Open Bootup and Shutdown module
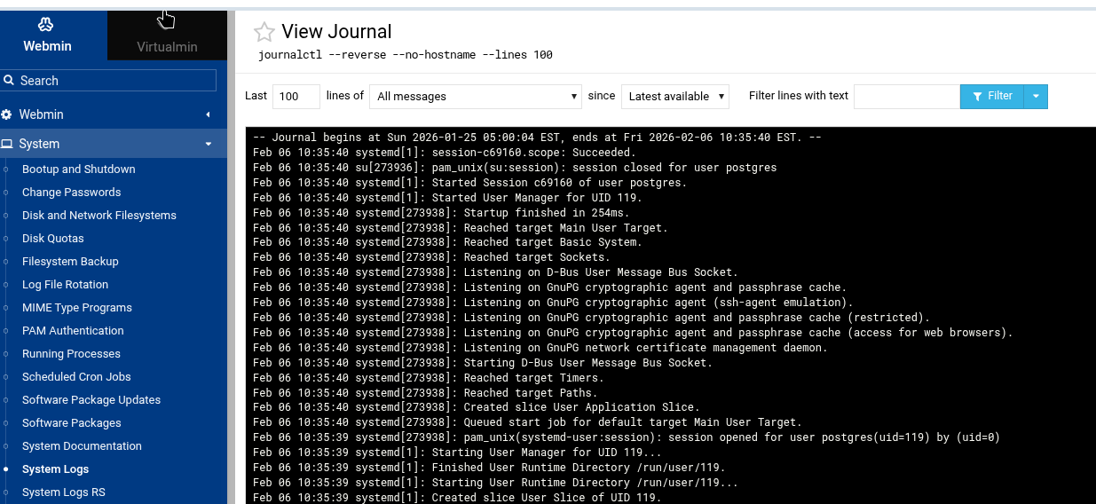This screenshot has width=1096, height=504. (78, 169)
